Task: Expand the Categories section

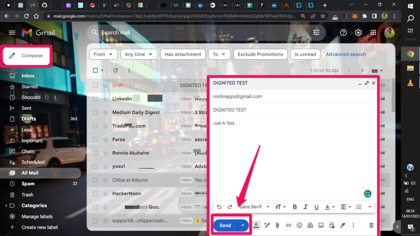Action: [x=7, y=206]
